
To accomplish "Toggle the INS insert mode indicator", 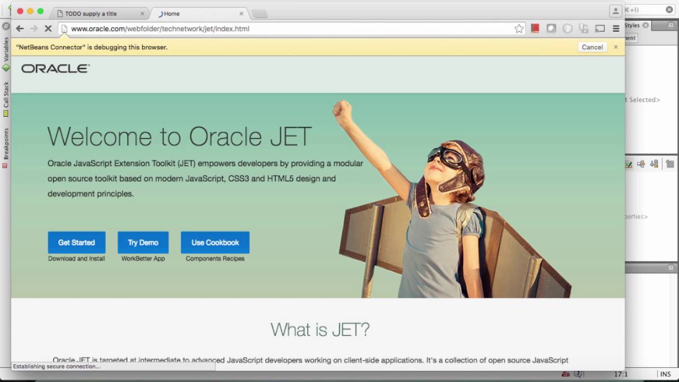I will (x=665, y=374).
